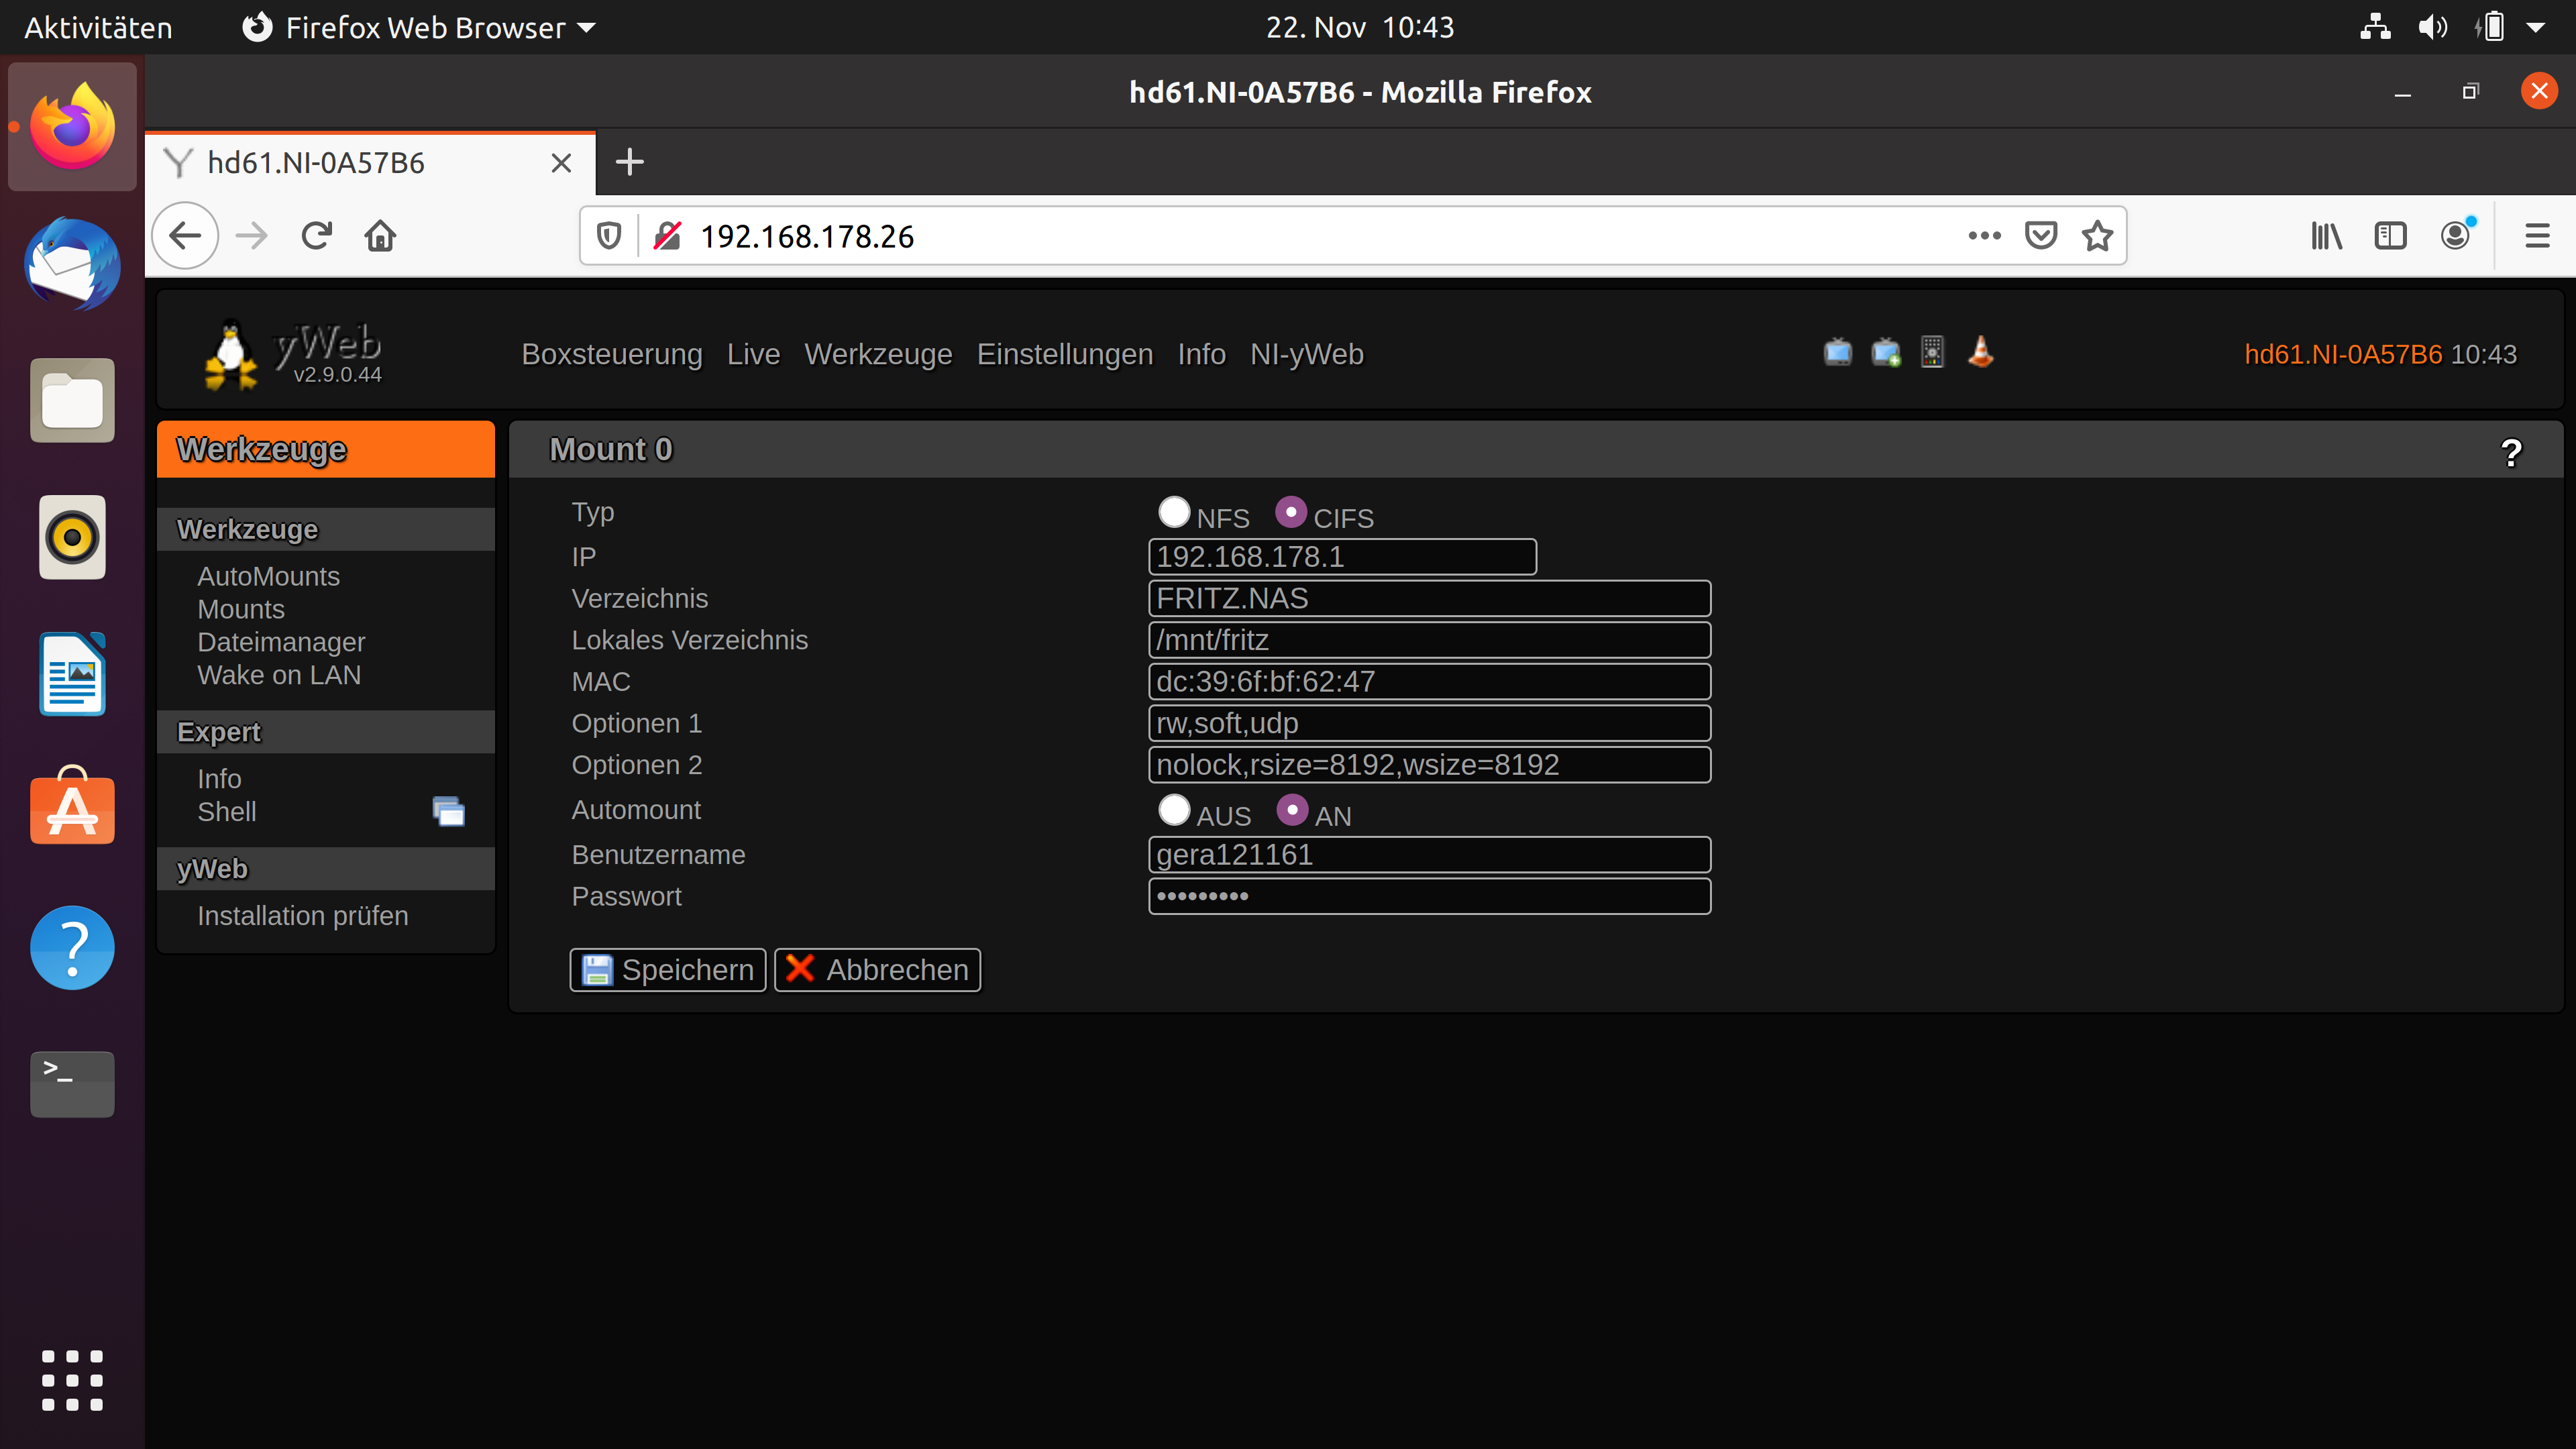Reload the page in Firefox toolbar
The height and width of the screenshot is (1449, 2576).
tap(316, 236)
